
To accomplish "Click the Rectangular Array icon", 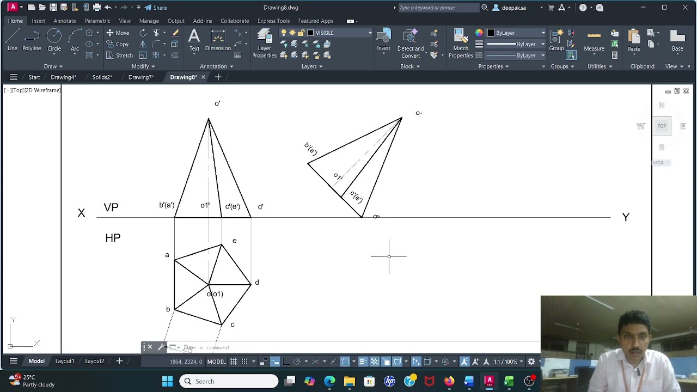I will [156, 55].
